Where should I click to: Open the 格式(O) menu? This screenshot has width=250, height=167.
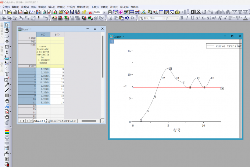tap(42, 7)
